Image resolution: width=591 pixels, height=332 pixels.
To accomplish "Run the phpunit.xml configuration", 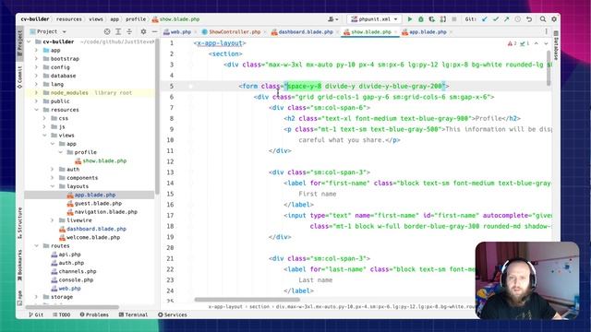I will (410, 19).
